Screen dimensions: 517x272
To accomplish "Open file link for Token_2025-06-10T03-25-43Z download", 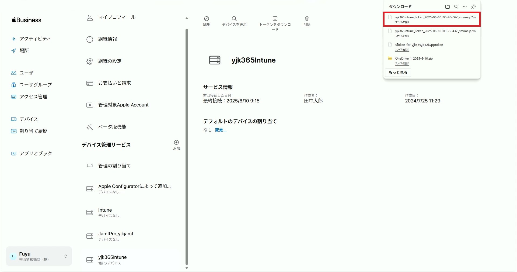I will 402,36.
